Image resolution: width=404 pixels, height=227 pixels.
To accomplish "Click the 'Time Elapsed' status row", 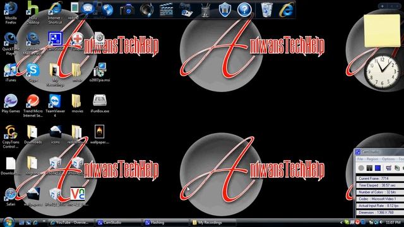I will [x=380, y=185].
